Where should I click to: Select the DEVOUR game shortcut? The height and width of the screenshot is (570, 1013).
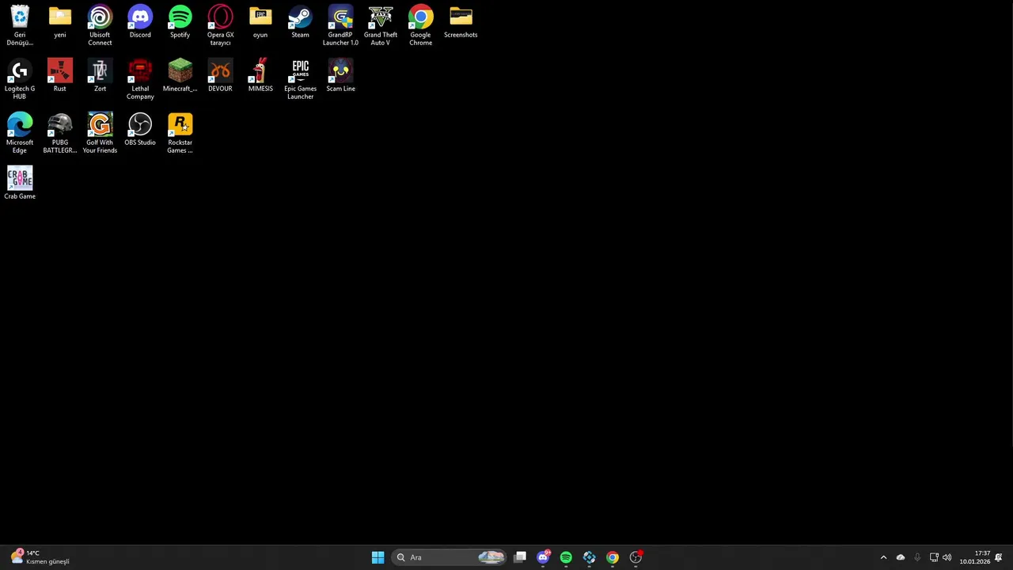pyautogui.click(x=220, y=76)
